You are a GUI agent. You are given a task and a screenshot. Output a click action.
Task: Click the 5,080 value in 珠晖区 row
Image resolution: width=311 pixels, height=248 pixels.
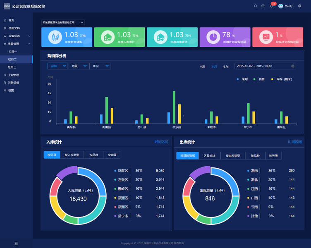point(160,171)
